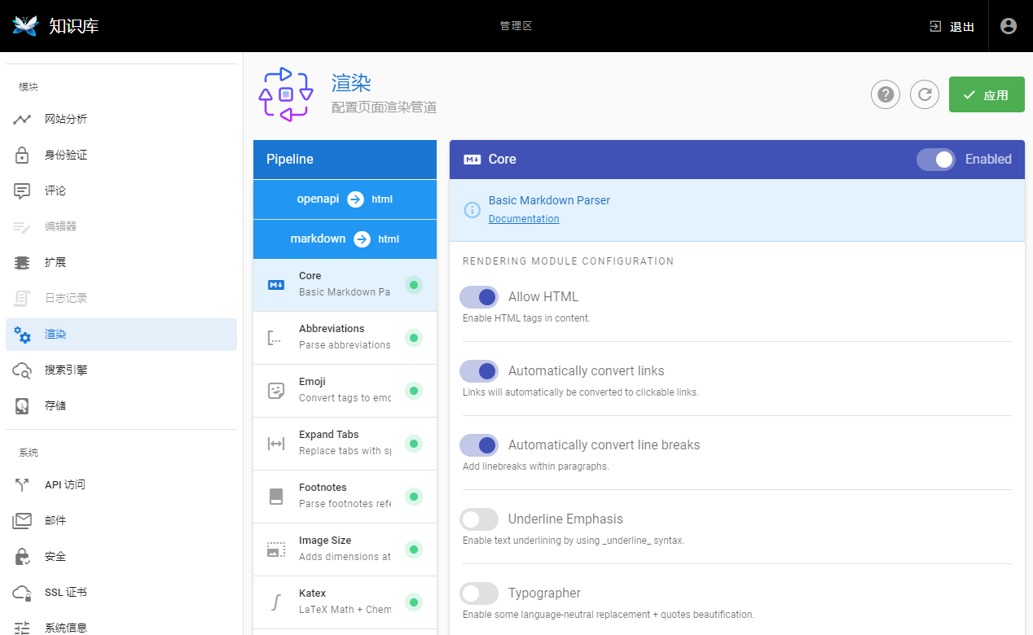Image resolution: width=1033 pixels, height=635 pixels.
Task: Collapse the openapi to html pipeline
Action: click(x=345, y=199)
